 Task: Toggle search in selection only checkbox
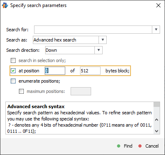click(13, 60)
